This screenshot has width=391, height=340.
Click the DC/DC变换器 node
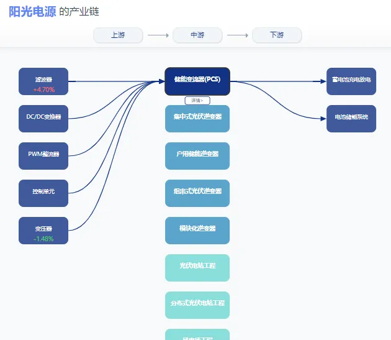point(43,119)
